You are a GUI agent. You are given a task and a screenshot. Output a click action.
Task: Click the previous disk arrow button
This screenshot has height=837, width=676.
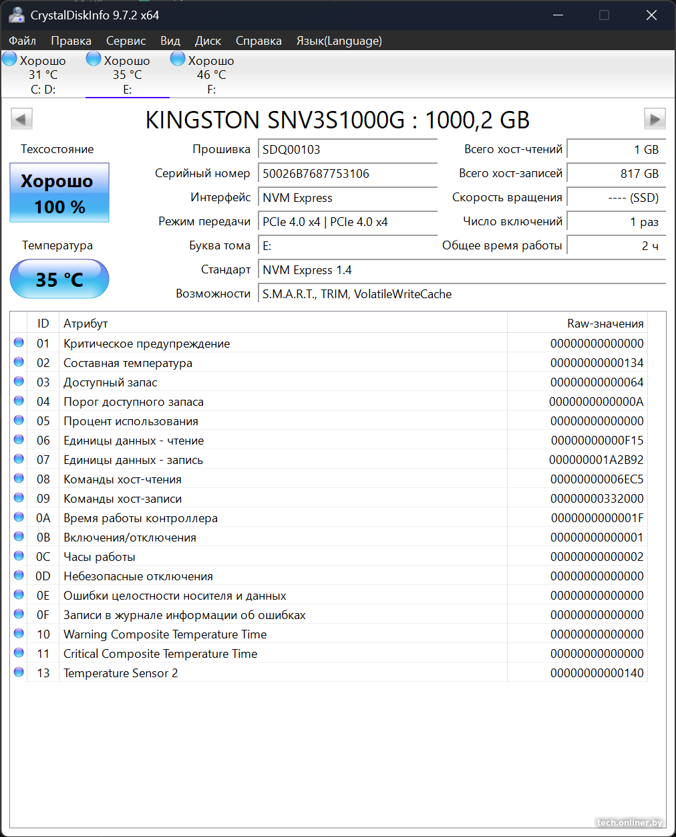point(21,120)
